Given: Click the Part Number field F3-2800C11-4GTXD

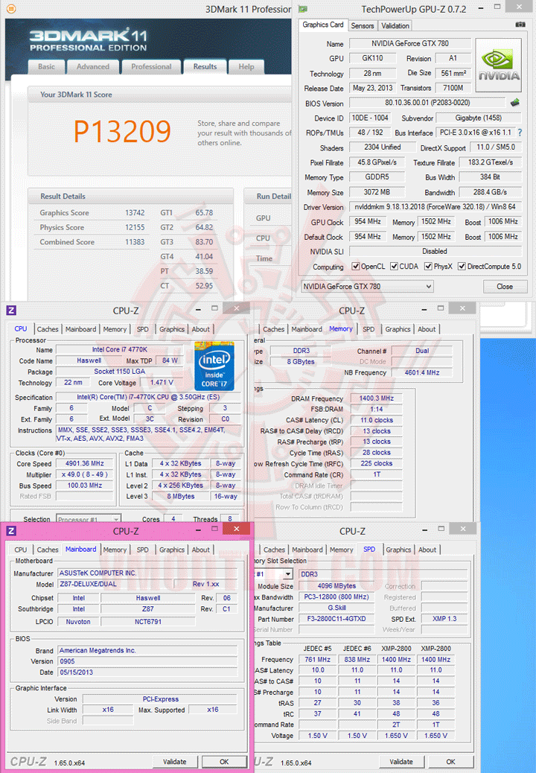Looking at the screenshot, I should pyautogui.click(x=336, y=619).
